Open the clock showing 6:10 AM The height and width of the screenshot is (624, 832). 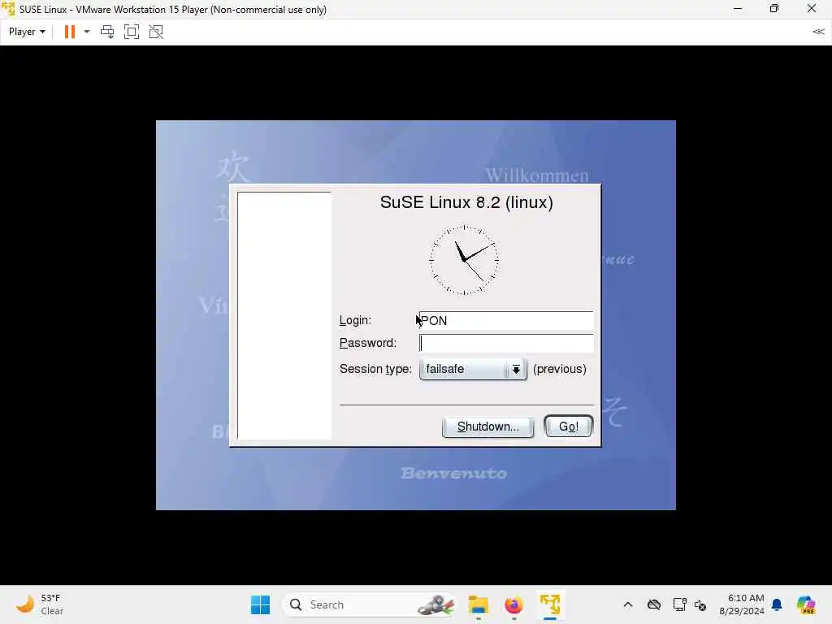[x=742, y=604]
